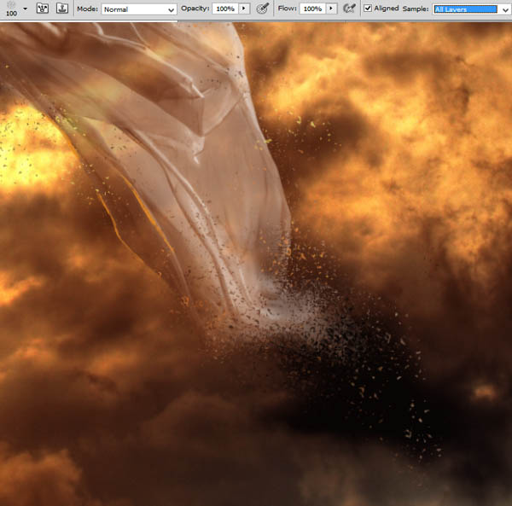This screenshot has width=512, height=506.
Task: Enable tablet pressure for opacity icon
Action: [x=262, y=9]
